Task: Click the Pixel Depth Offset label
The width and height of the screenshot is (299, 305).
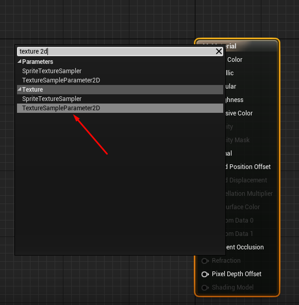Action: [237, 274]
